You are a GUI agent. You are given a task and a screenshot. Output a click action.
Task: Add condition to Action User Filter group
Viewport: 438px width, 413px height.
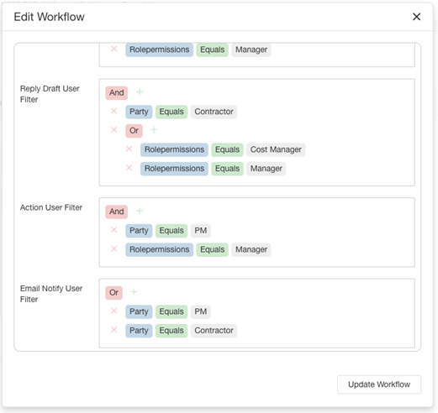[140, 211]
